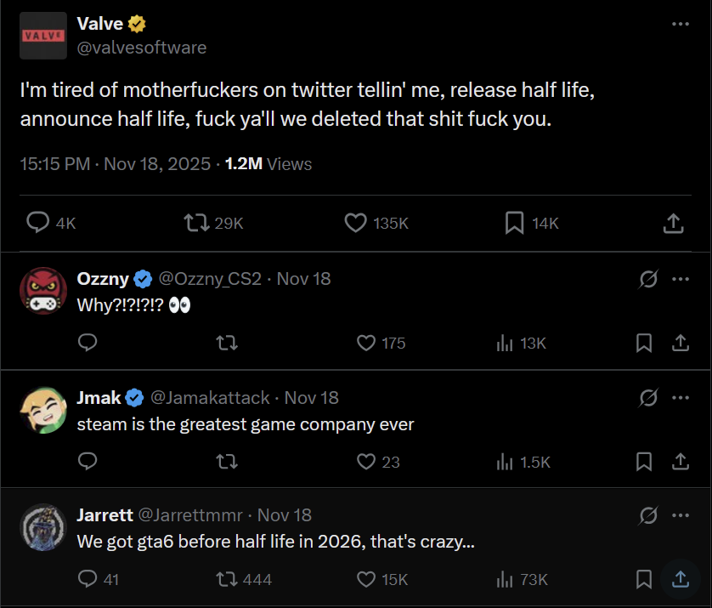Click the Grok icon on Ozzny's reply
Image resolution: width=712 pixels, height=608 pixels.
pyautogui.click(x=648, y=278)
